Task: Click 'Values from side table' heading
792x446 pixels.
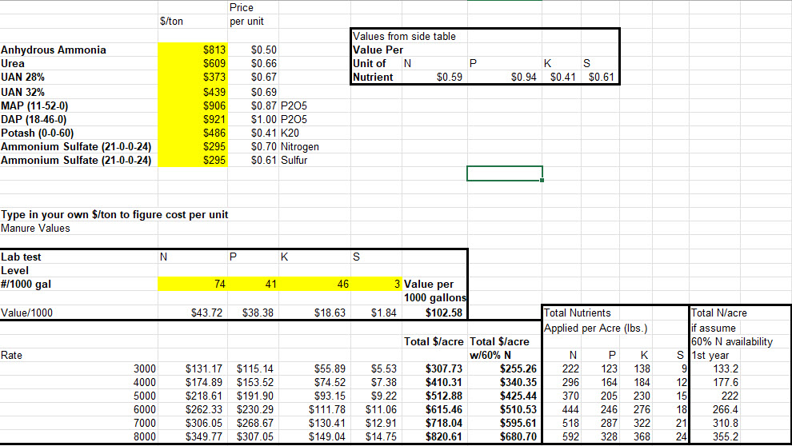Action: point(404,36)
